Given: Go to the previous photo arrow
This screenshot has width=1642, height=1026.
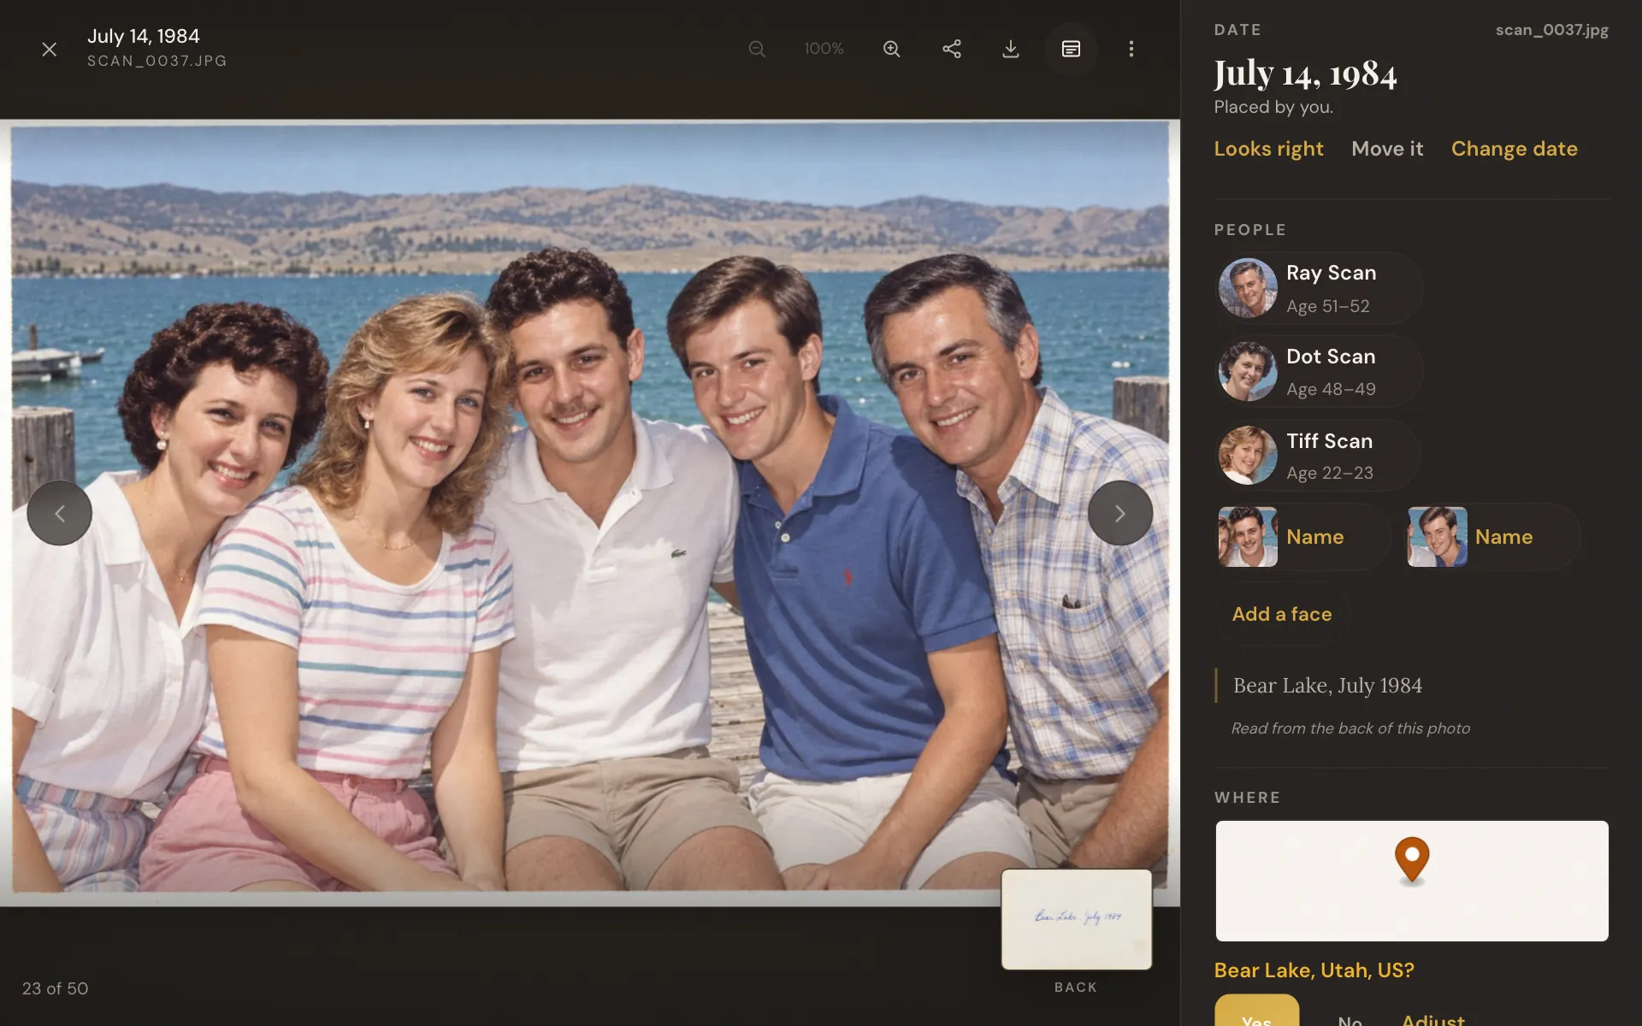Looking at the screenshot, I should click(59, 513).
